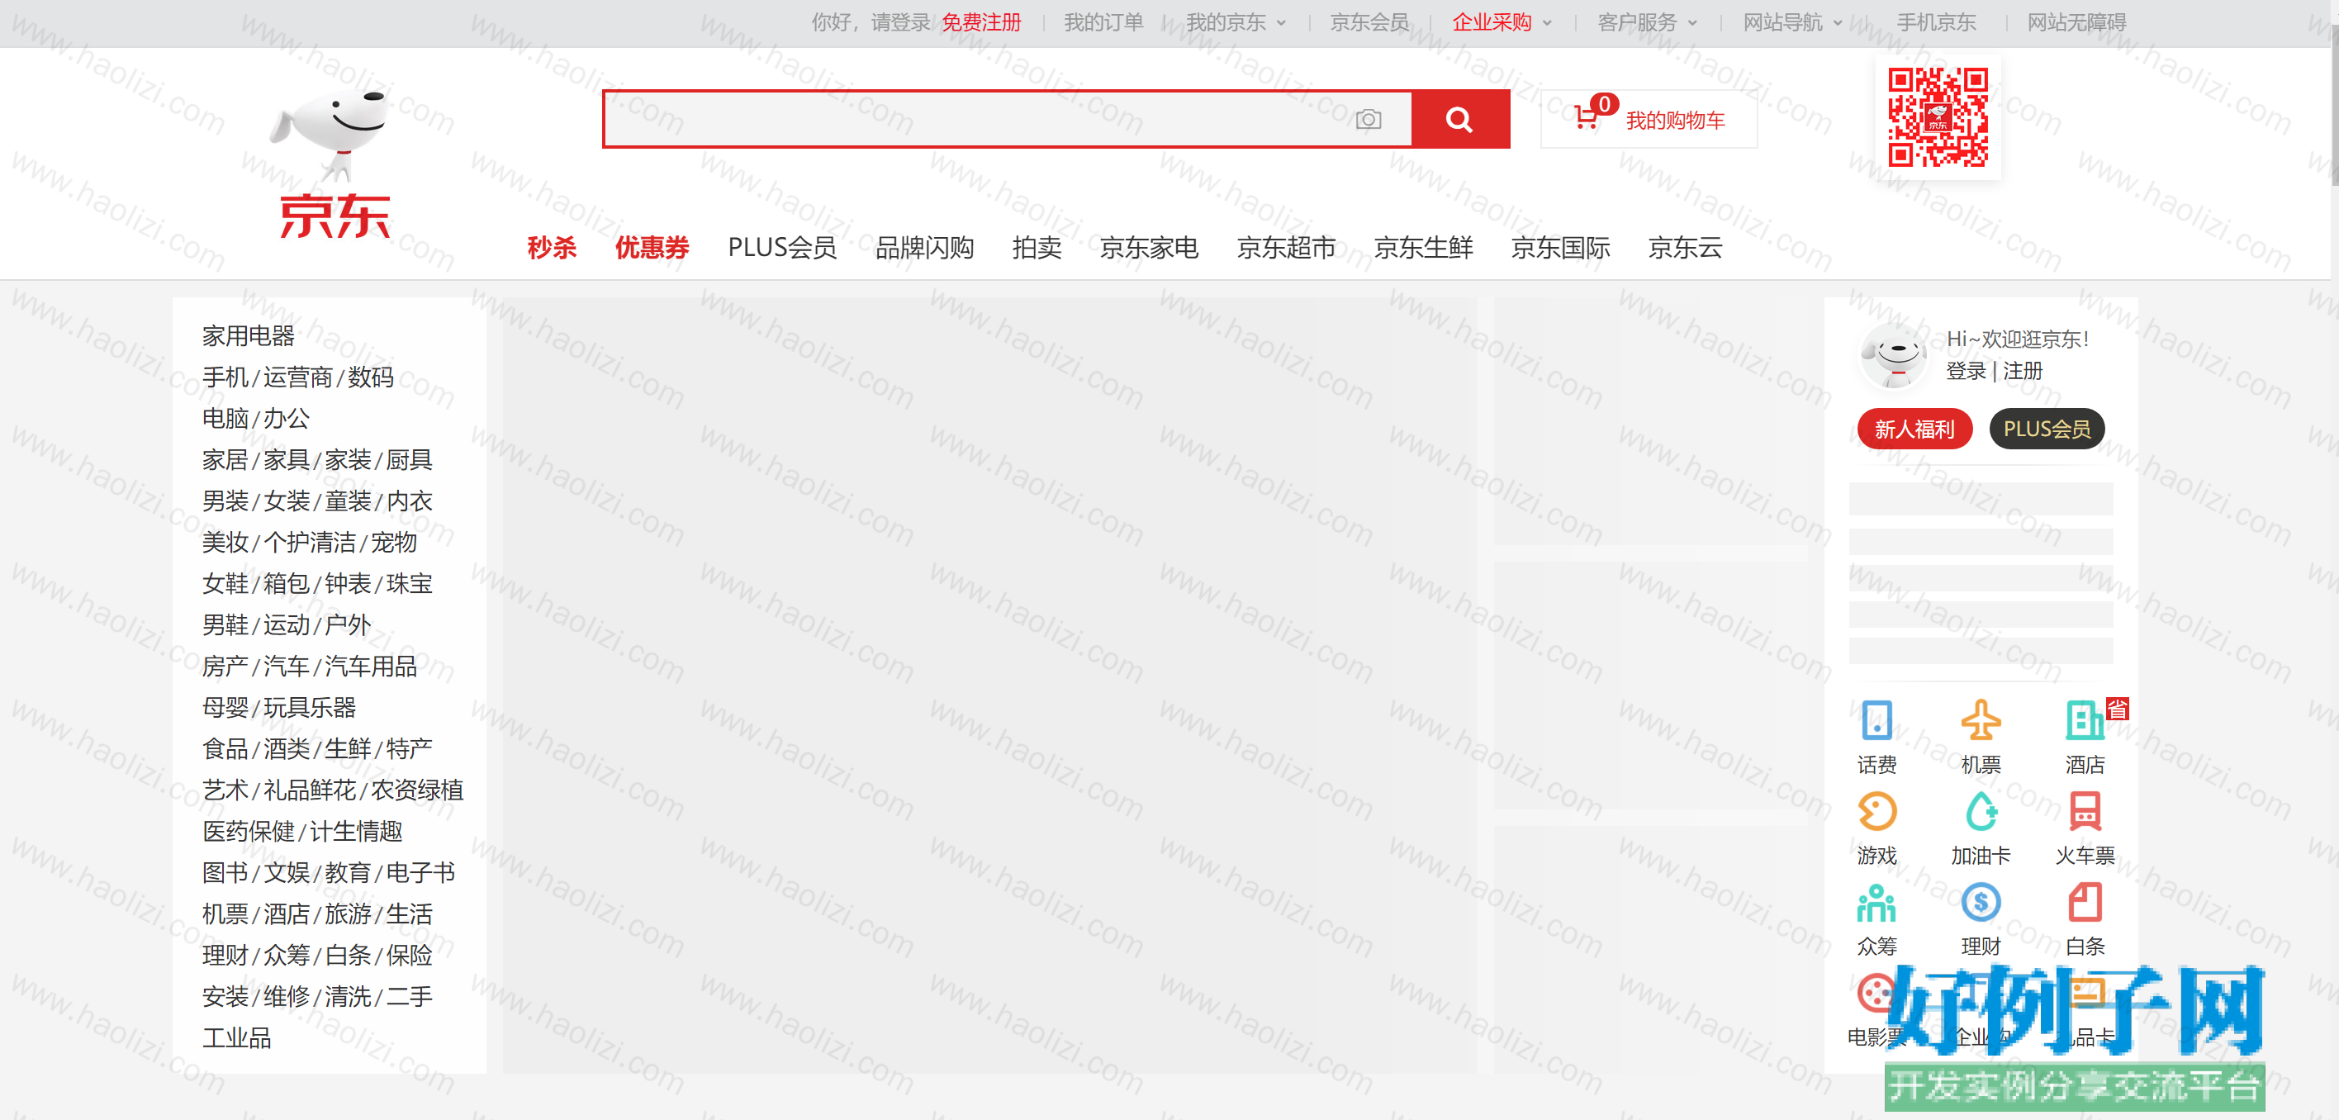The image size is (2339, 1120).
Task: Open the 手机京东 link
Action: pyautogui.click(x=1936, y=22)
